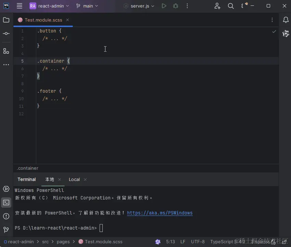
Task: Click src in navigation bar
Action: pos(45,242)
